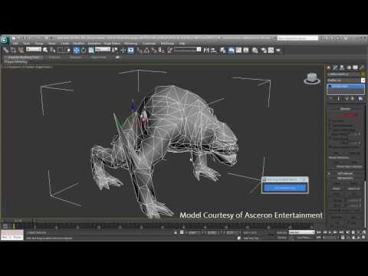The width and height of the screenshot is (368, 276).
Task: Switch to the Freeform ribbon tab
Action: 54,58
